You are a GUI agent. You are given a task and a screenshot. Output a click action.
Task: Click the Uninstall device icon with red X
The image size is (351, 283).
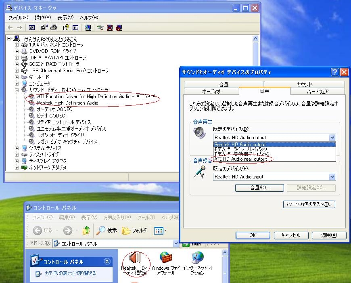click(110, 27)
